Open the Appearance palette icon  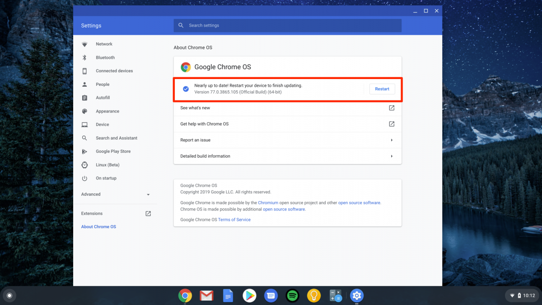click(x=84, y=111)
